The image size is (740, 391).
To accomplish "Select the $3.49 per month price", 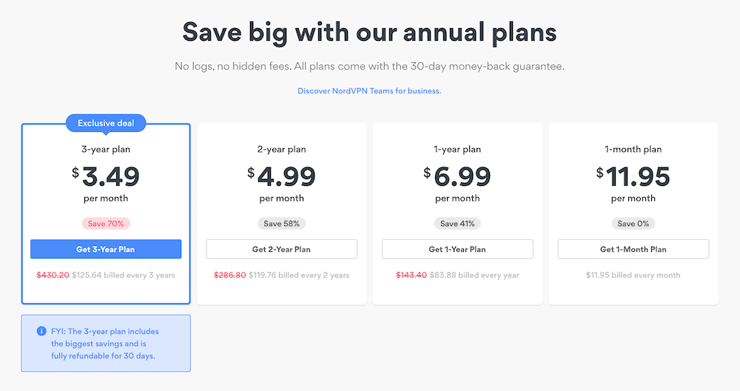I will pos(106,177).
